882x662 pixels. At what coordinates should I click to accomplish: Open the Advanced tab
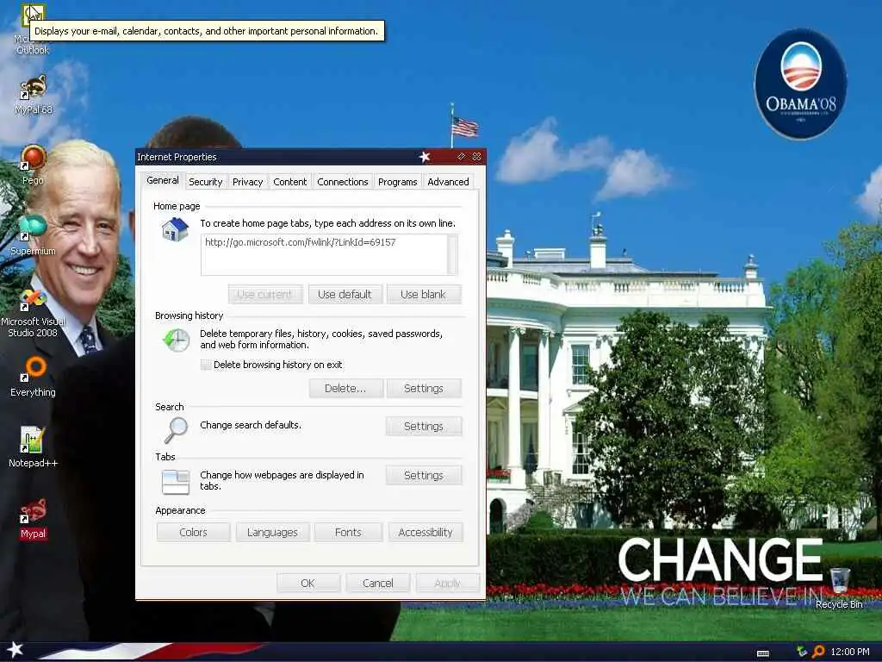pos(448,182)
